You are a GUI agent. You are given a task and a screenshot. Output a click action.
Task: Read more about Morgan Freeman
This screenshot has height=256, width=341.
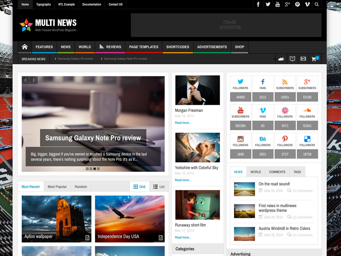183,123
